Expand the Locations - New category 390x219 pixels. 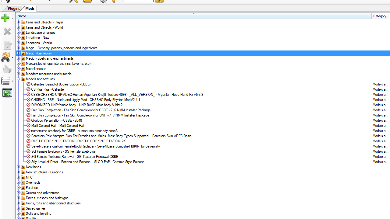tap(18, 38)
